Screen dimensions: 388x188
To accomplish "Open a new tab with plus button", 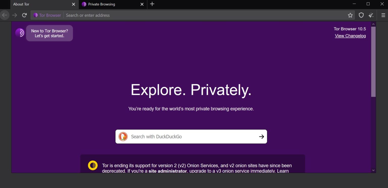I will [152, 4].
